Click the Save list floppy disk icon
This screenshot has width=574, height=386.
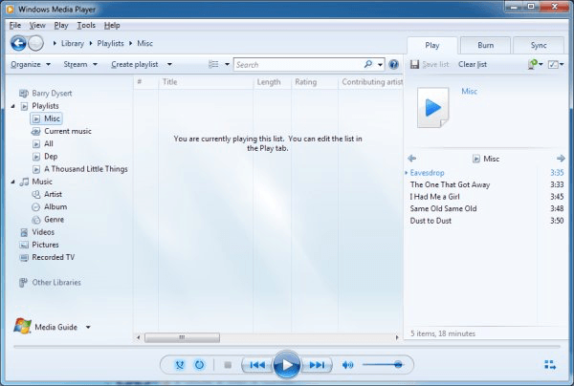414,65
